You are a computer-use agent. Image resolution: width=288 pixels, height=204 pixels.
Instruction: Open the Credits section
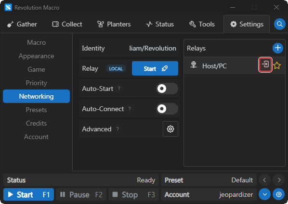(x=37, y=123)
